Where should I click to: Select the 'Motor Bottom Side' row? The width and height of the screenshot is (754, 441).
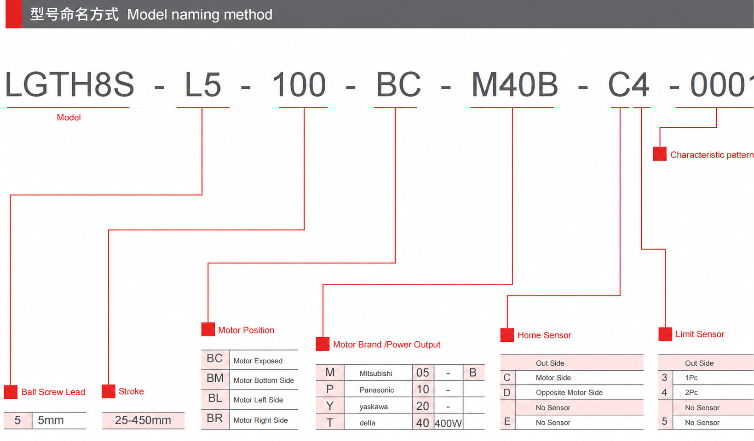coord(250,380)
